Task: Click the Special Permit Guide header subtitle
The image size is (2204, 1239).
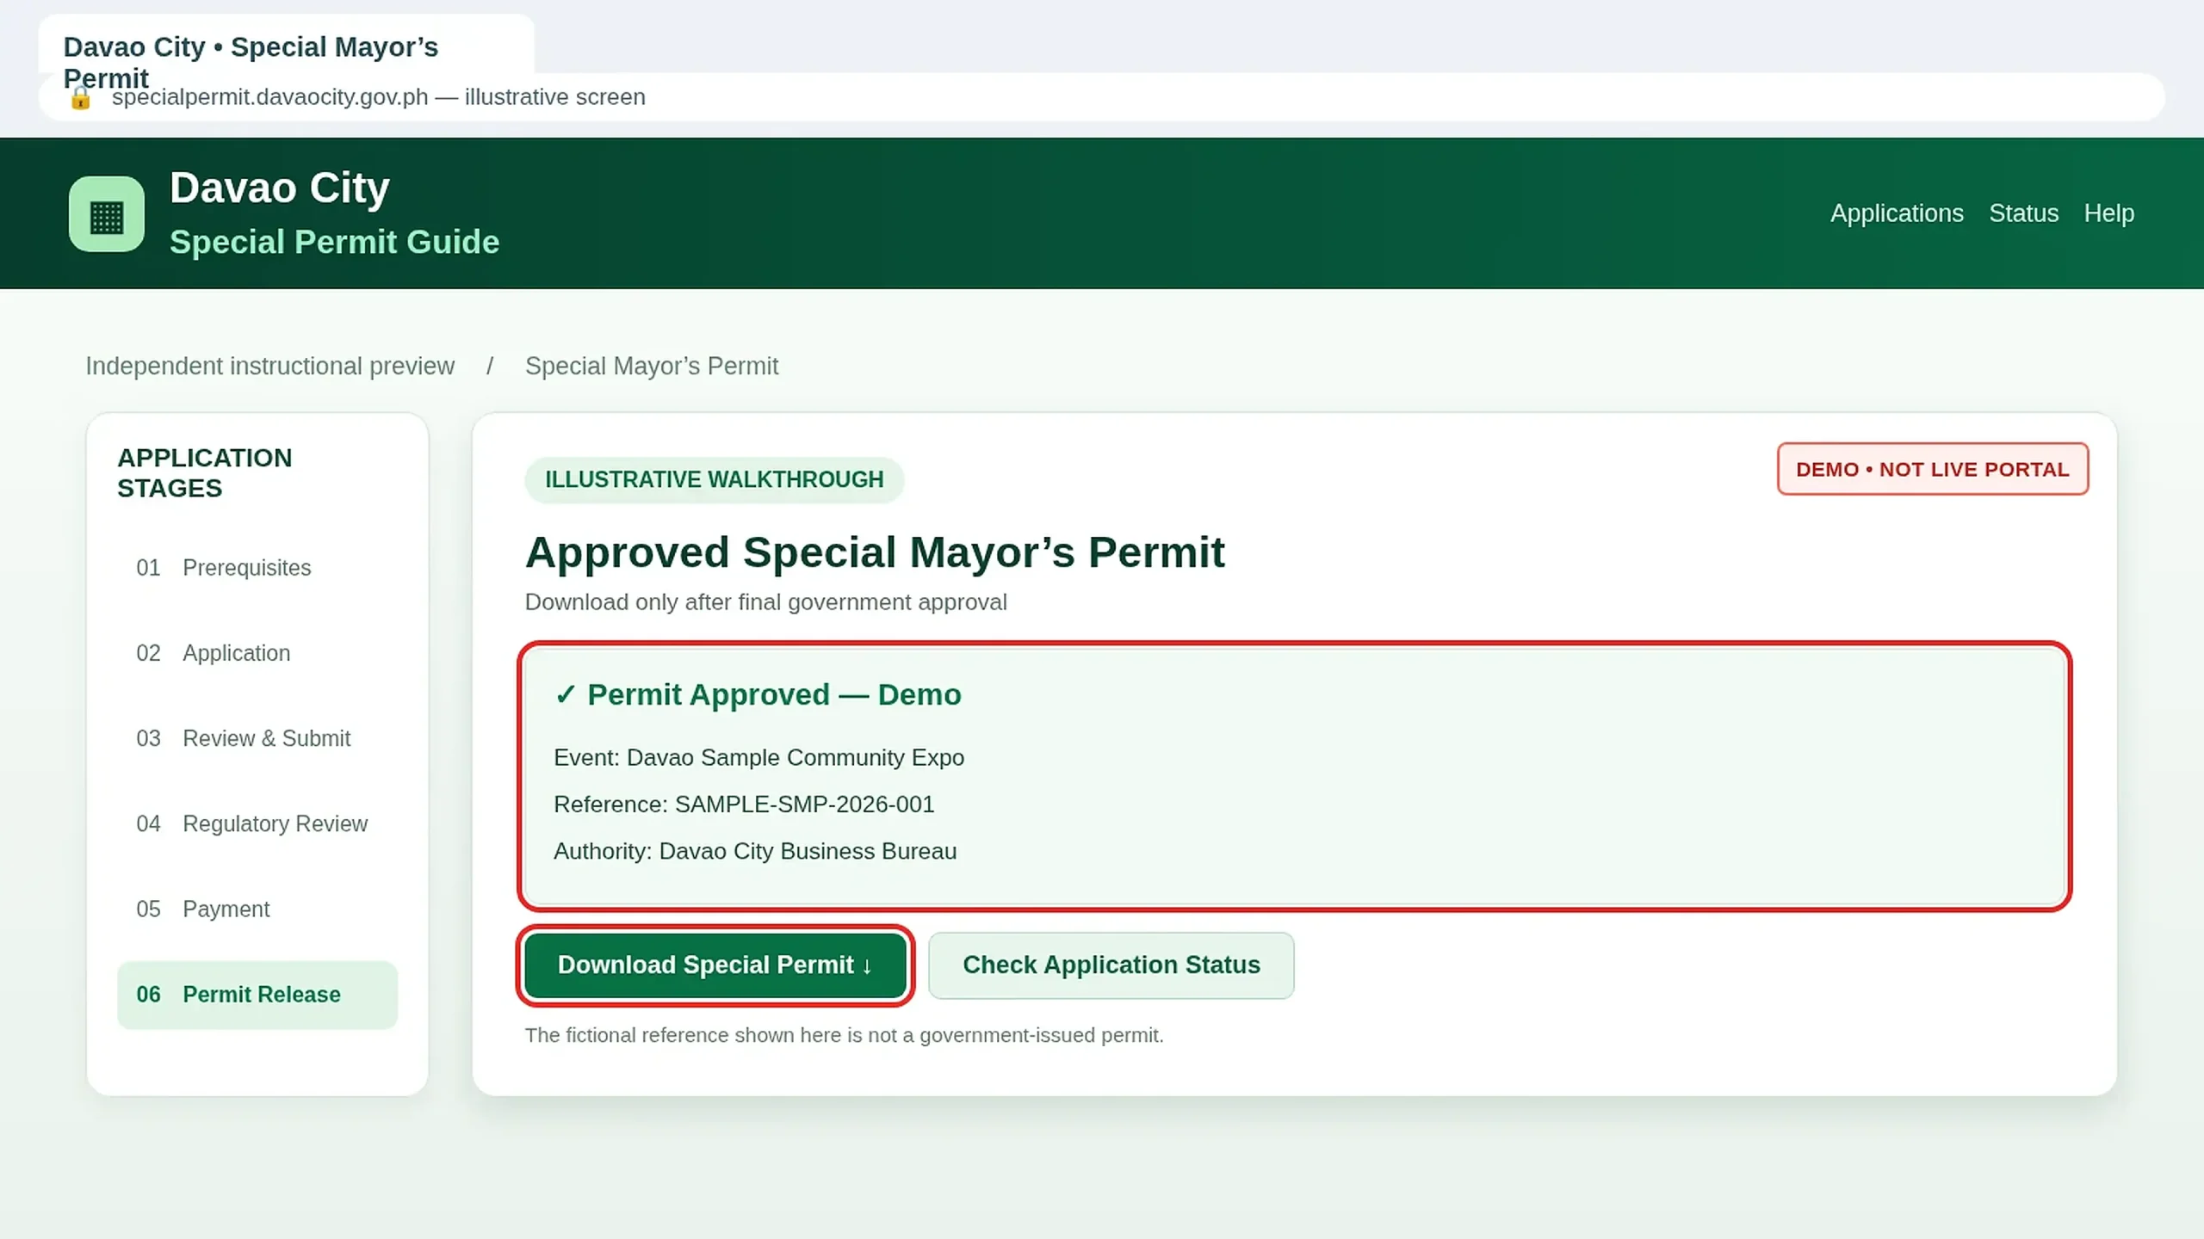Action: point(334,243)
